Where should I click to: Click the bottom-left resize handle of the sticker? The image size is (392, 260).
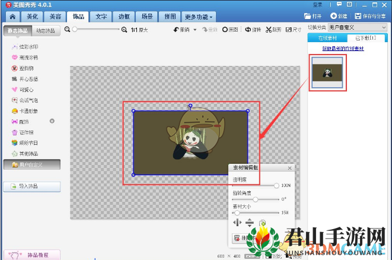click(133, 175)
